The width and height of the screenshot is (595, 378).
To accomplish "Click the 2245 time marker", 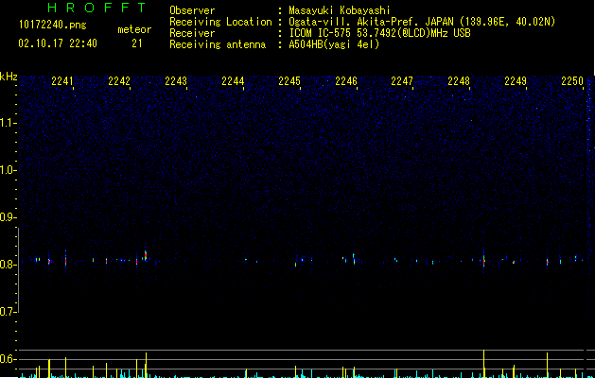I will coord(289,81).
